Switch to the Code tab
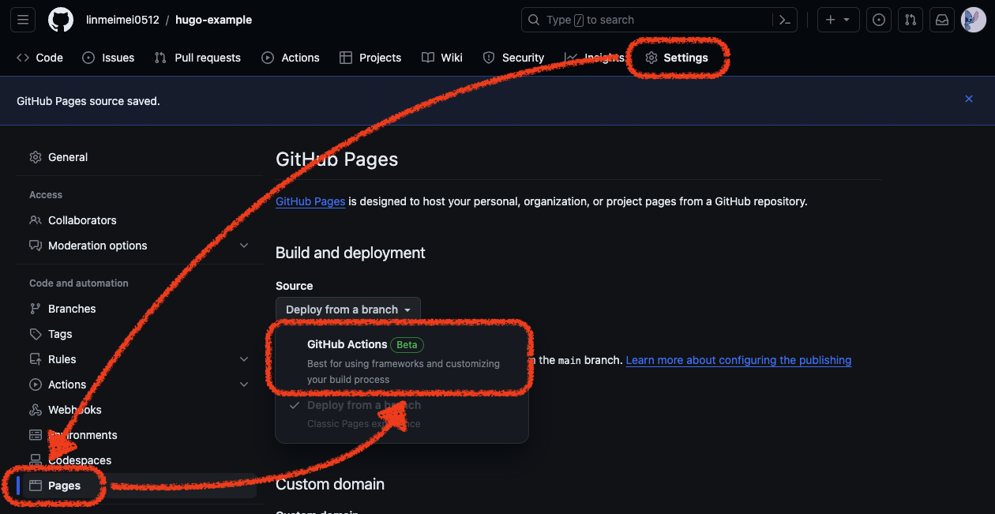The height and width of the screenshot is (514, 995). pyautogui.click(x=40, y=58)
